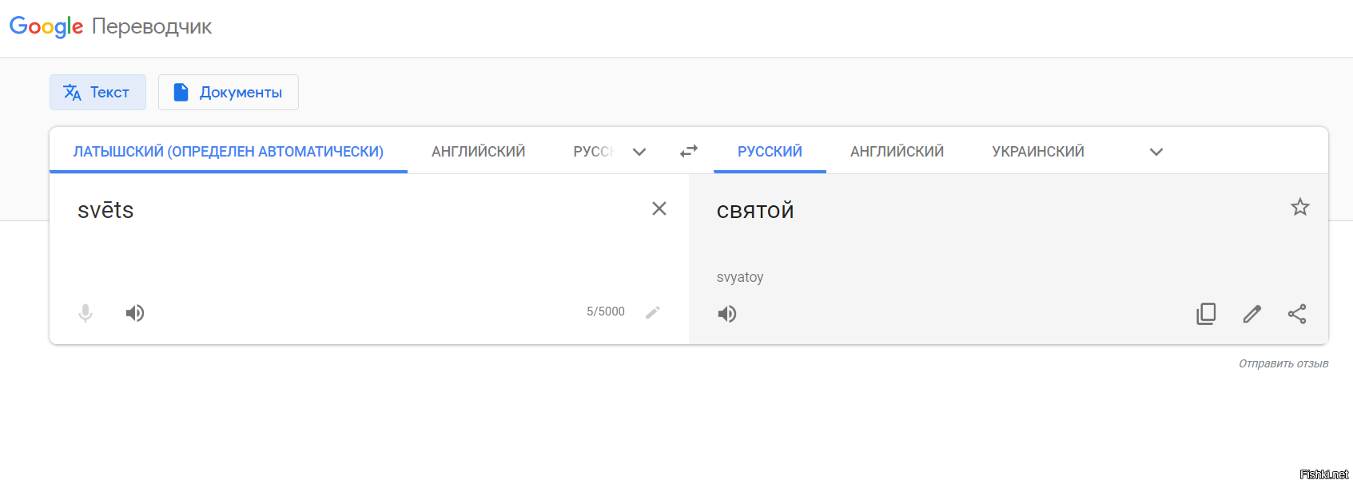Listen to source text pronunciation
1353x484 pixels.
pos(135,313)
